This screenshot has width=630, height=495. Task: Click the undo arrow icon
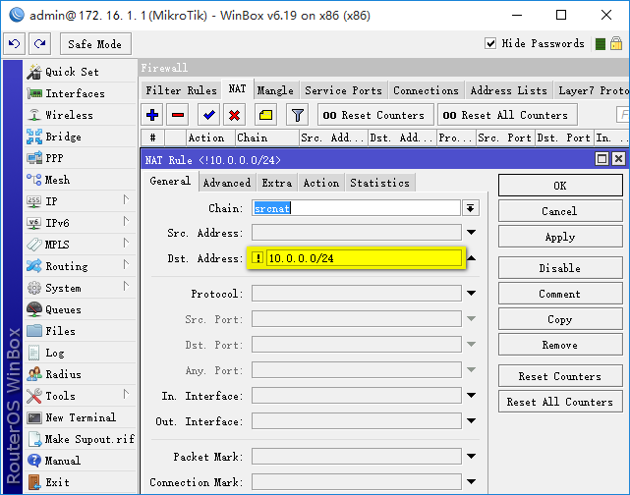[15, 43]
